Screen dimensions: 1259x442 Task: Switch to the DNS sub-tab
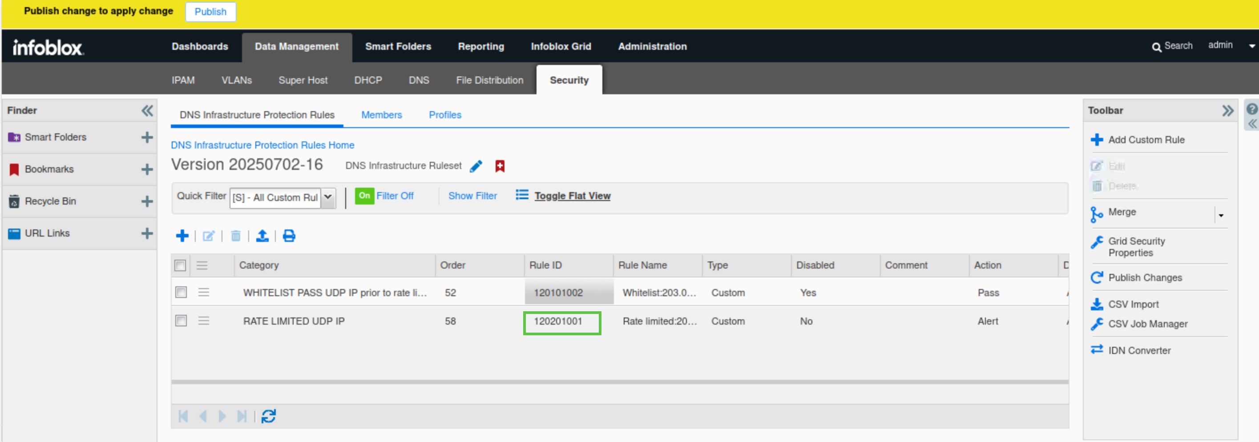[419, 80]
